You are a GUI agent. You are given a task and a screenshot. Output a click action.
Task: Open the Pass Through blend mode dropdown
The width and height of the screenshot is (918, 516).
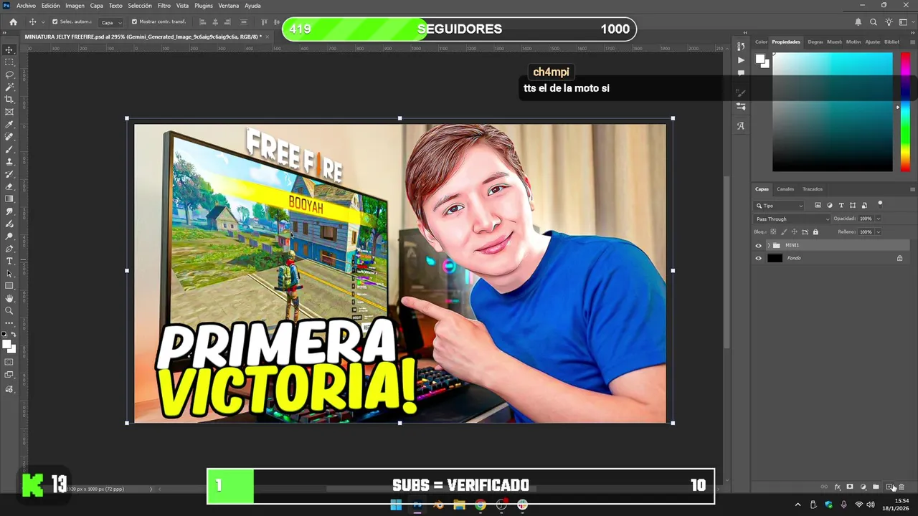[792, 219]
